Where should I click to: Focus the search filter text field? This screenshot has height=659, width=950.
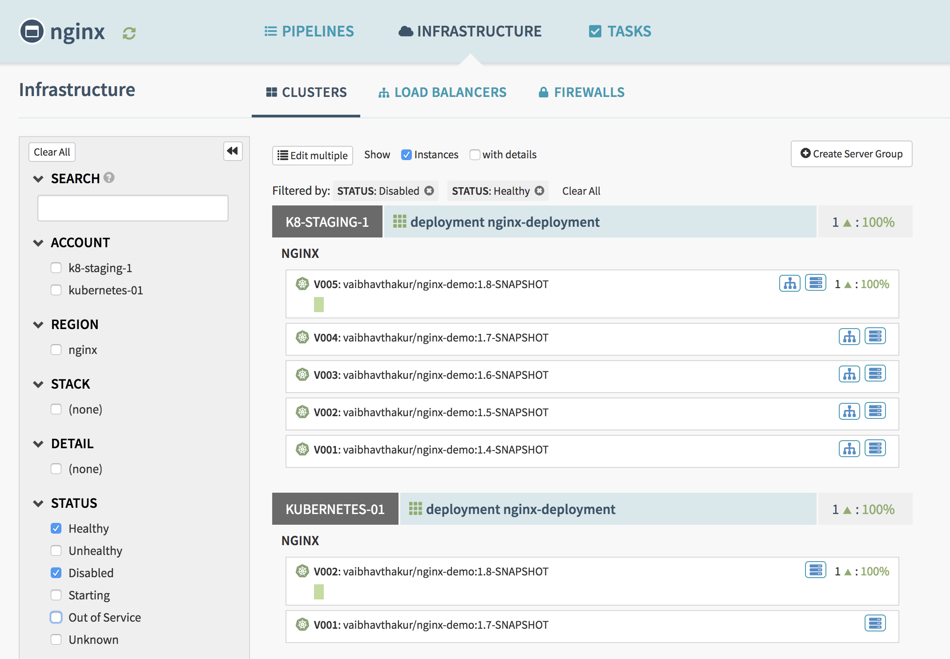pos(133,208)
